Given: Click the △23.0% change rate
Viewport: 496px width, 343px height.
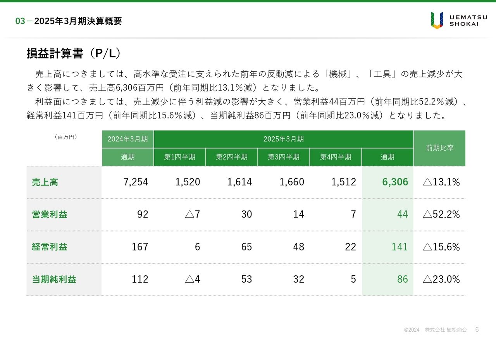Looking at the screenshot, I should click(441, 279).
